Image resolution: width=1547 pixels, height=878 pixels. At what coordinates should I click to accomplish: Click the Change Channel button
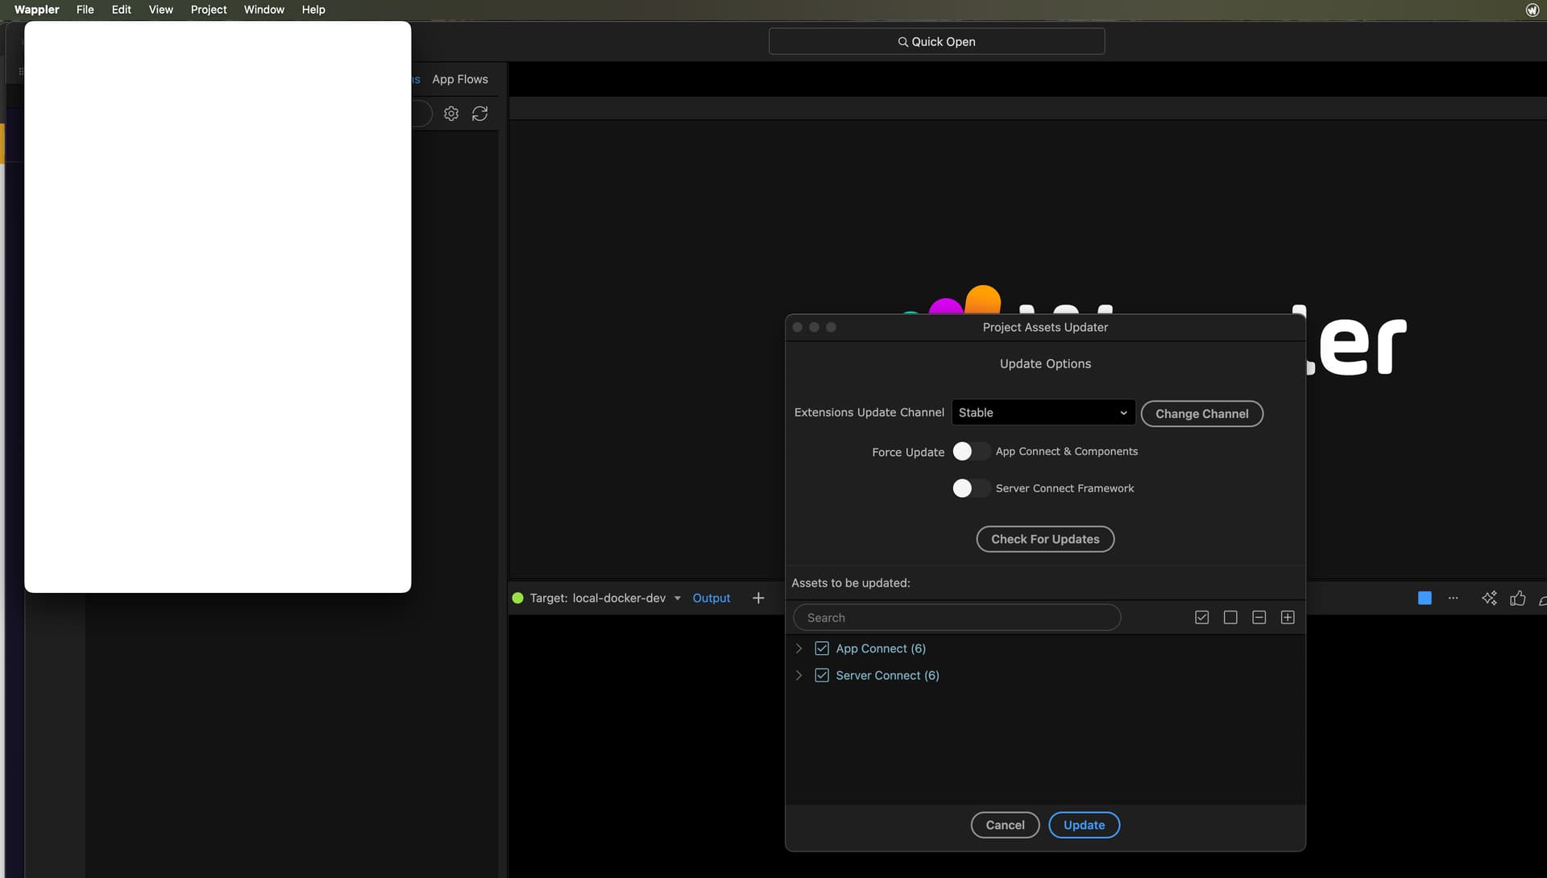pyautogui.click(x=1202, y=413)
